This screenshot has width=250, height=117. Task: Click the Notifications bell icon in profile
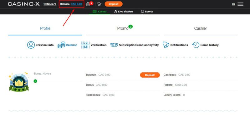[166, 45]
